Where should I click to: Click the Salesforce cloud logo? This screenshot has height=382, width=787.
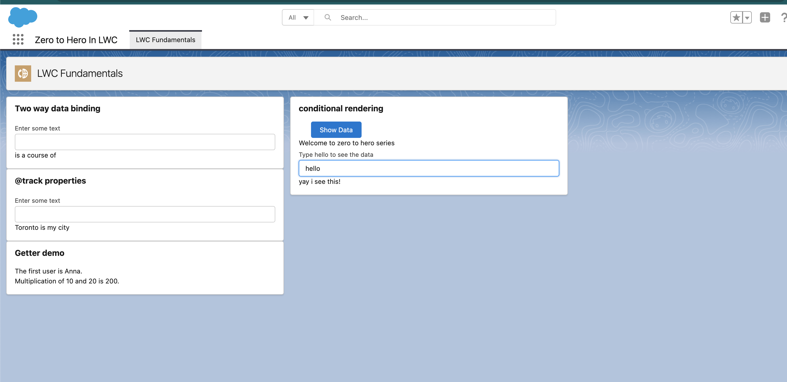23,17
